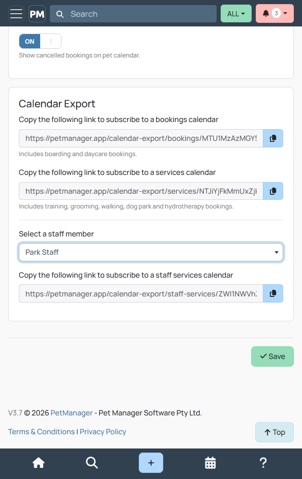
Task: Open the Privacy Policy link
Action: (103, 432)
